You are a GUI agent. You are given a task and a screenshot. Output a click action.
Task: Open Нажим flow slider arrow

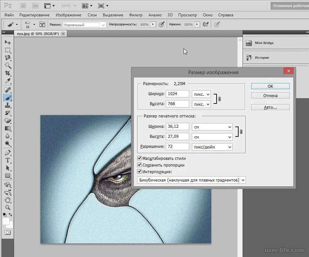click(197, 24)
